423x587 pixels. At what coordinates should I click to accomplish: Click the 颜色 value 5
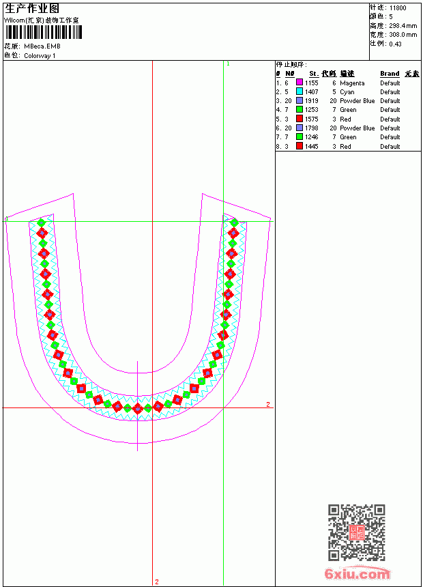(x=391, y=17)
